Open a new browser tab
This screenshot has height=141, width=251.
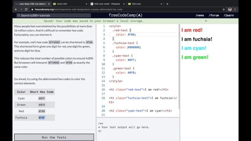[x=167, y=4]
